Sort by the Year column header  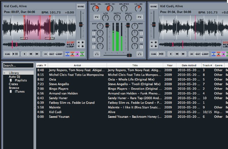pyautogui.click(x=170, y=65)
